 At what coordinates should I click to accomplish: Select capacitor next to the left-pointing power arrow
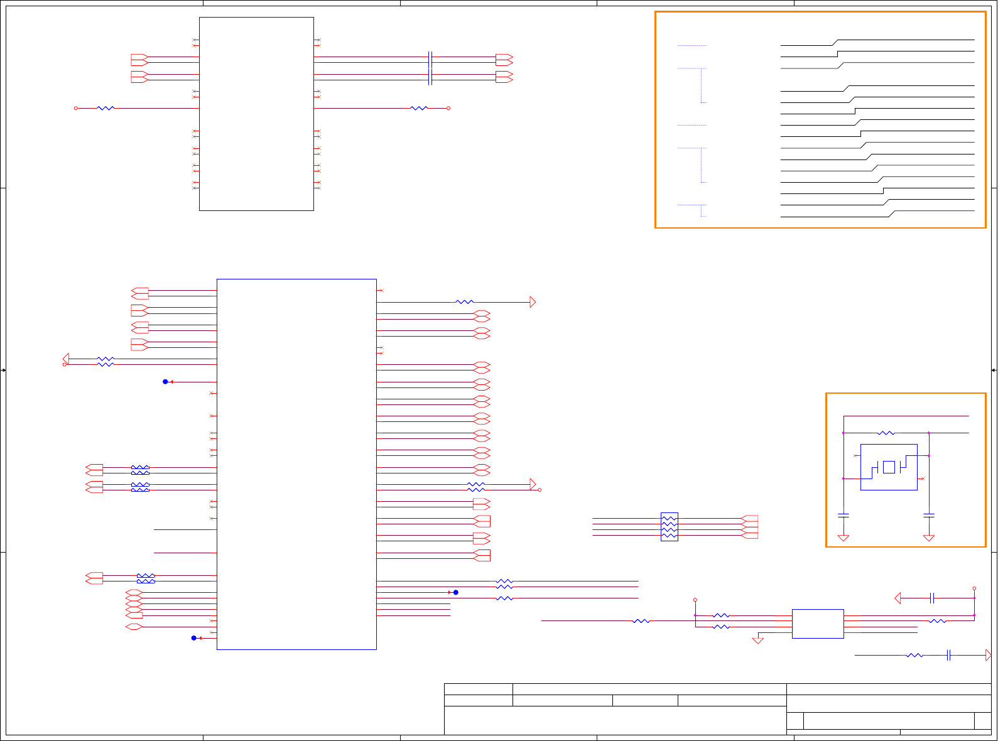pyautogui.click(x=933, y=598)
